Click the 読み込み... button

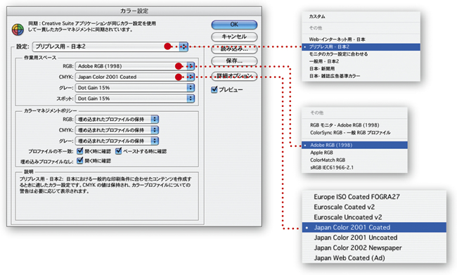(x=234, y=49)
